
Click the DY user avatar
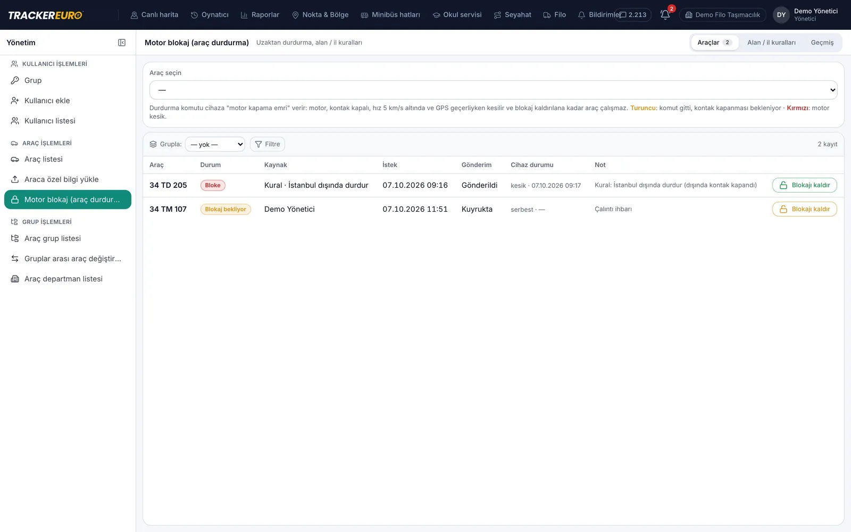[781, 15]
